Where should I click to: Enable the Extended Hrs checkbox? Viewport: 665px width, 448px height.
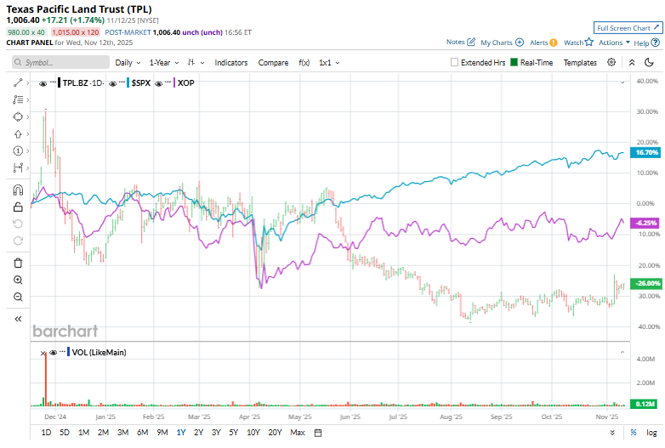point(455,63)
